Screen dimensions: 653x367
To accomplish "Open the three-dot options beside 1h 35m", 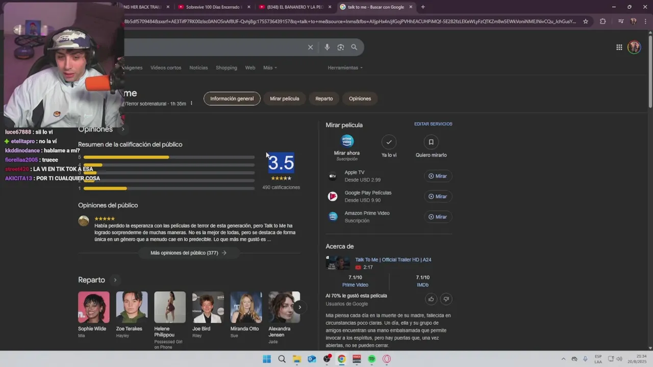I will pyautogui.click(x=191, y=103).
